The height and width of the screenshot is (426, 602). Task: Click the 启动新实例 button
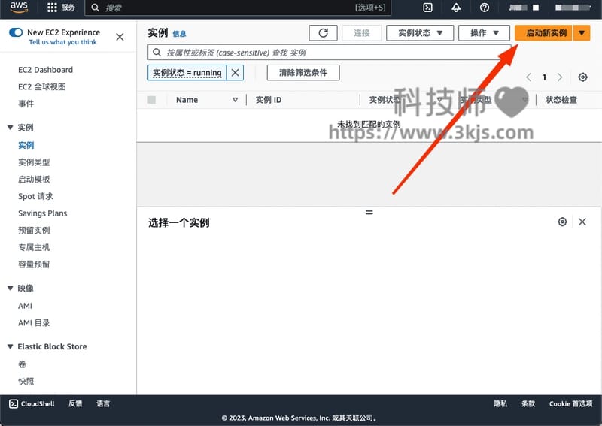point(543,33)
